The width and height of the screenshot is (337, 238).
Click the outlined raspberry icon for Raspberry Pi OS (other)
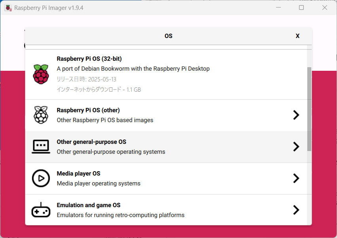pos(41,115)
